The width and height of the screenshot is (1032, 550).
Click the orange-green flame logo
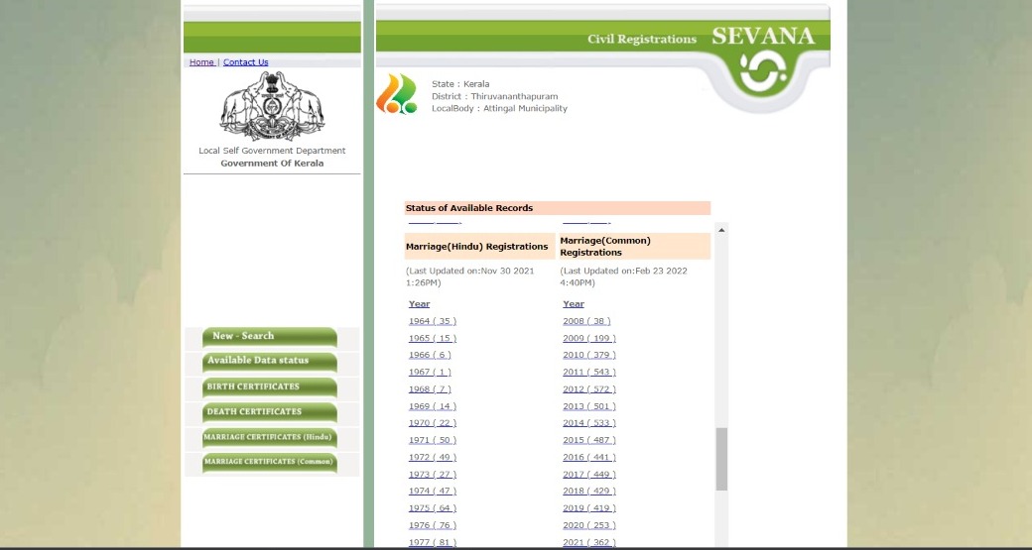(396, 94)
